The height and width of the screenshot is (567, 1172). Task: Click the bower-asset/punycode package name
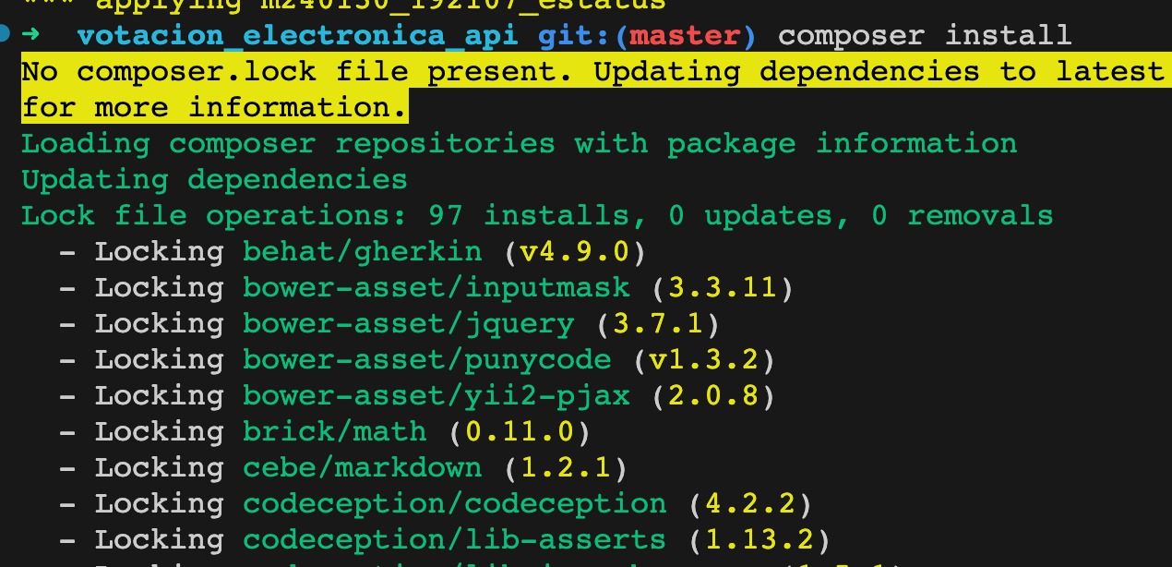[x=426, y=359]
